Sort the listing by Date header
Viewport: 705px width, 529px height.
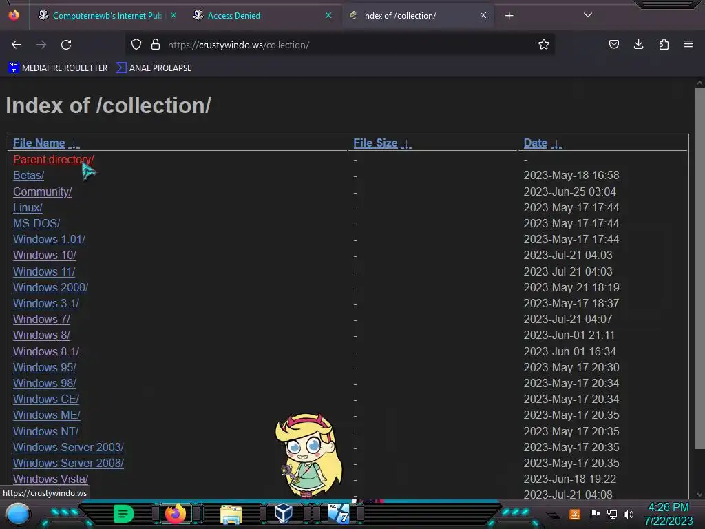tap(536, 143)
